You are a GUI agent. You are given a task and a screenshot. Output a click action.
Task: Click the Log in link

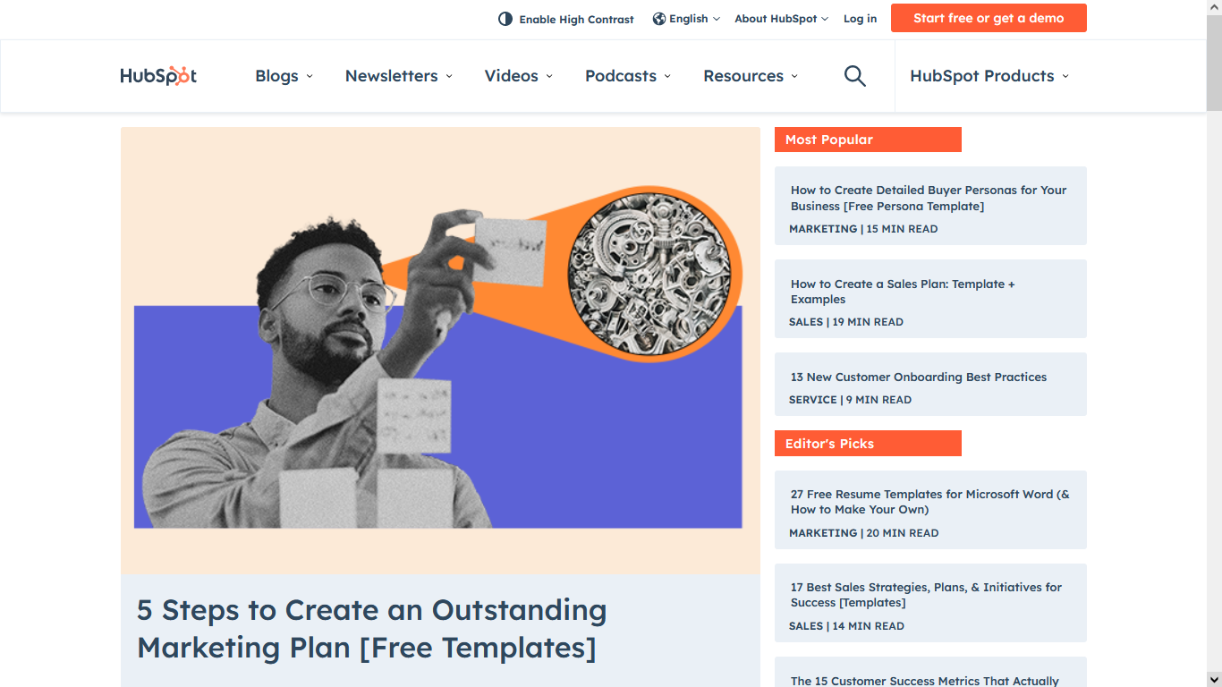click(860, 19)
